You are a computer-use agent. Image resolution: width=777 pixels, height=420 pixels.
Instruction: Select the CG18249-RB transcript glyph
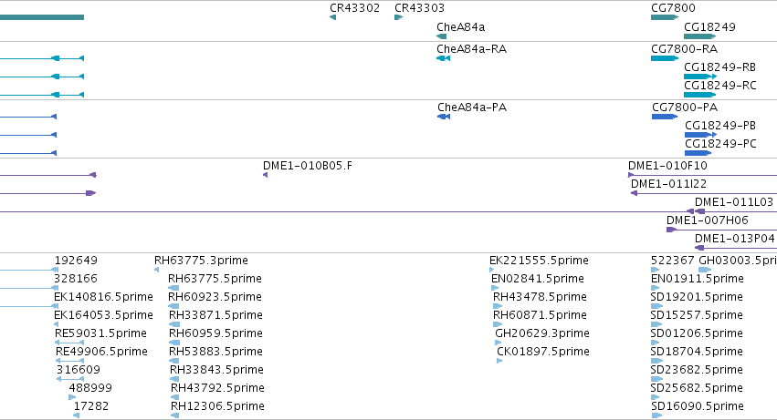(x=700, y=77)
